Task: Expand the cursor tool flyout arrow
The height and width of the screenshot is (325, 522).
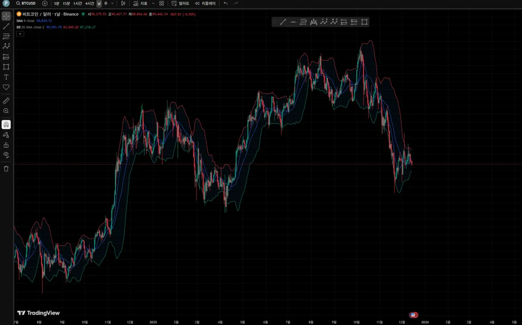Action: tap(12, 16)
